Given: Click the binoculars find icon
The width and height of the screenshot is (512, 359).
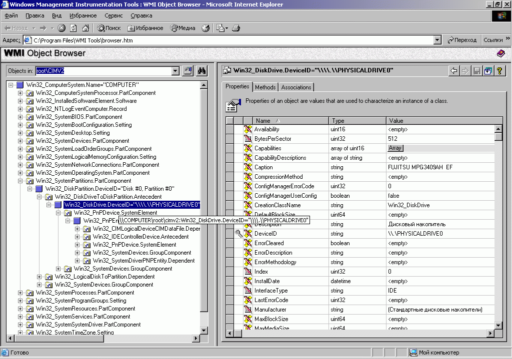Looking at the screenshot, I should (201, 71).
